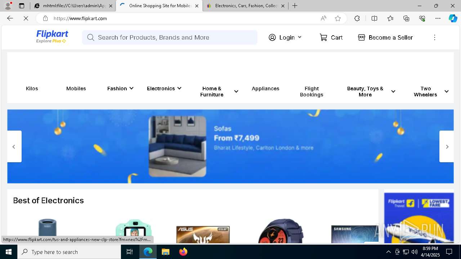Open Firefox from the taskbar
The height and width of the screenshot is (259, 461).
(x=183, y=252)
